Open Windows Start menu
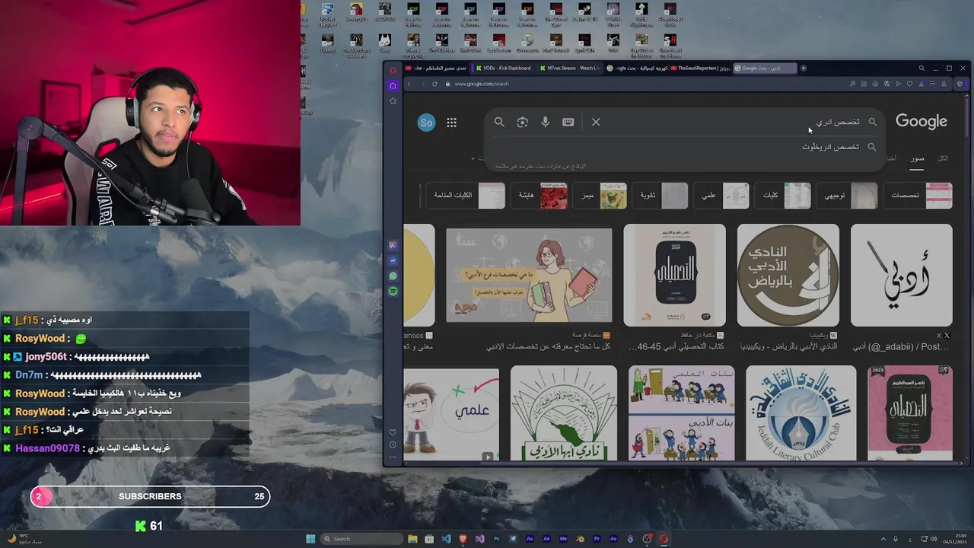 click(310, 539)
